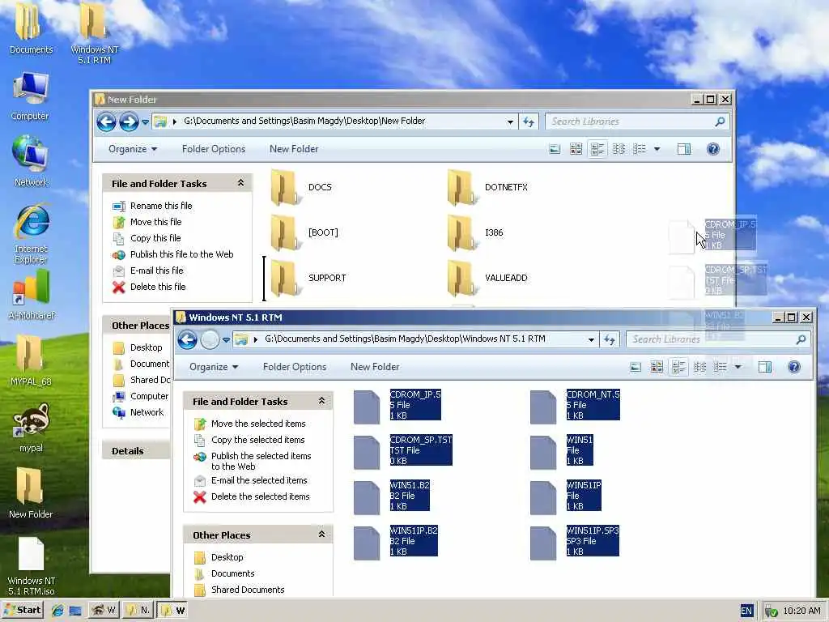Select Al-Mohtaref desktop shortcut

[x=32, y=294]
